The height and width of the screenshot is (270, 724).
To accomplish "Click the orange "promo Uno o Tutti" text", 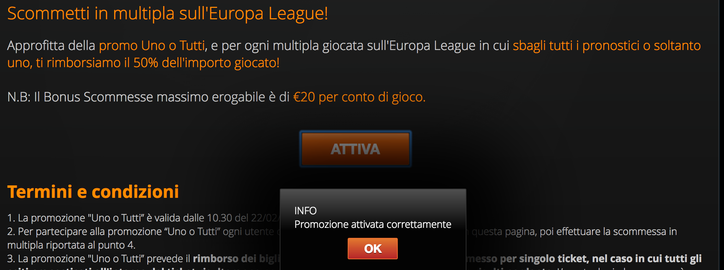I will tap(152, 46).
